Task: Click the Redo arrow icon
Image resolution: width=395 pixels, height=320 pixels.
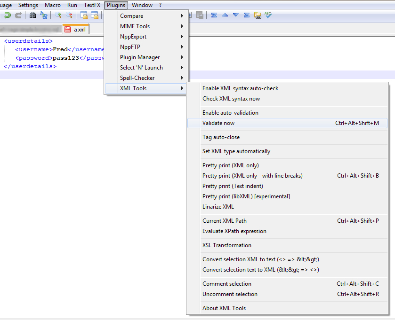Action: (x=18, y=16)
